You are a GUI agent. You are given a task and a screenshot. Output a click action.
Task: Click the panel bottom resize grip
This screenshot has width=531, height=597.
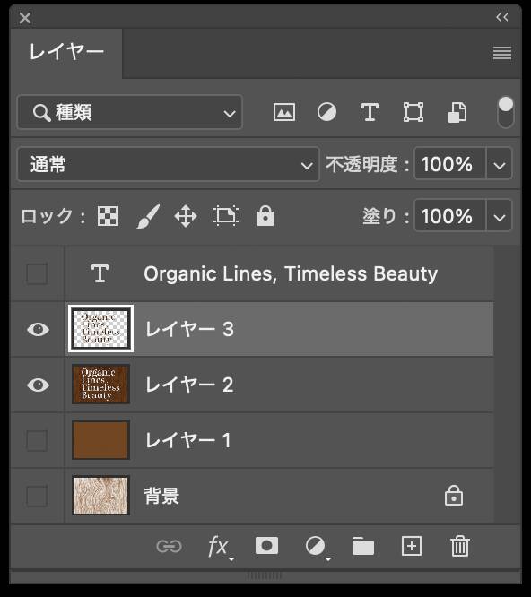click(264, 575)
